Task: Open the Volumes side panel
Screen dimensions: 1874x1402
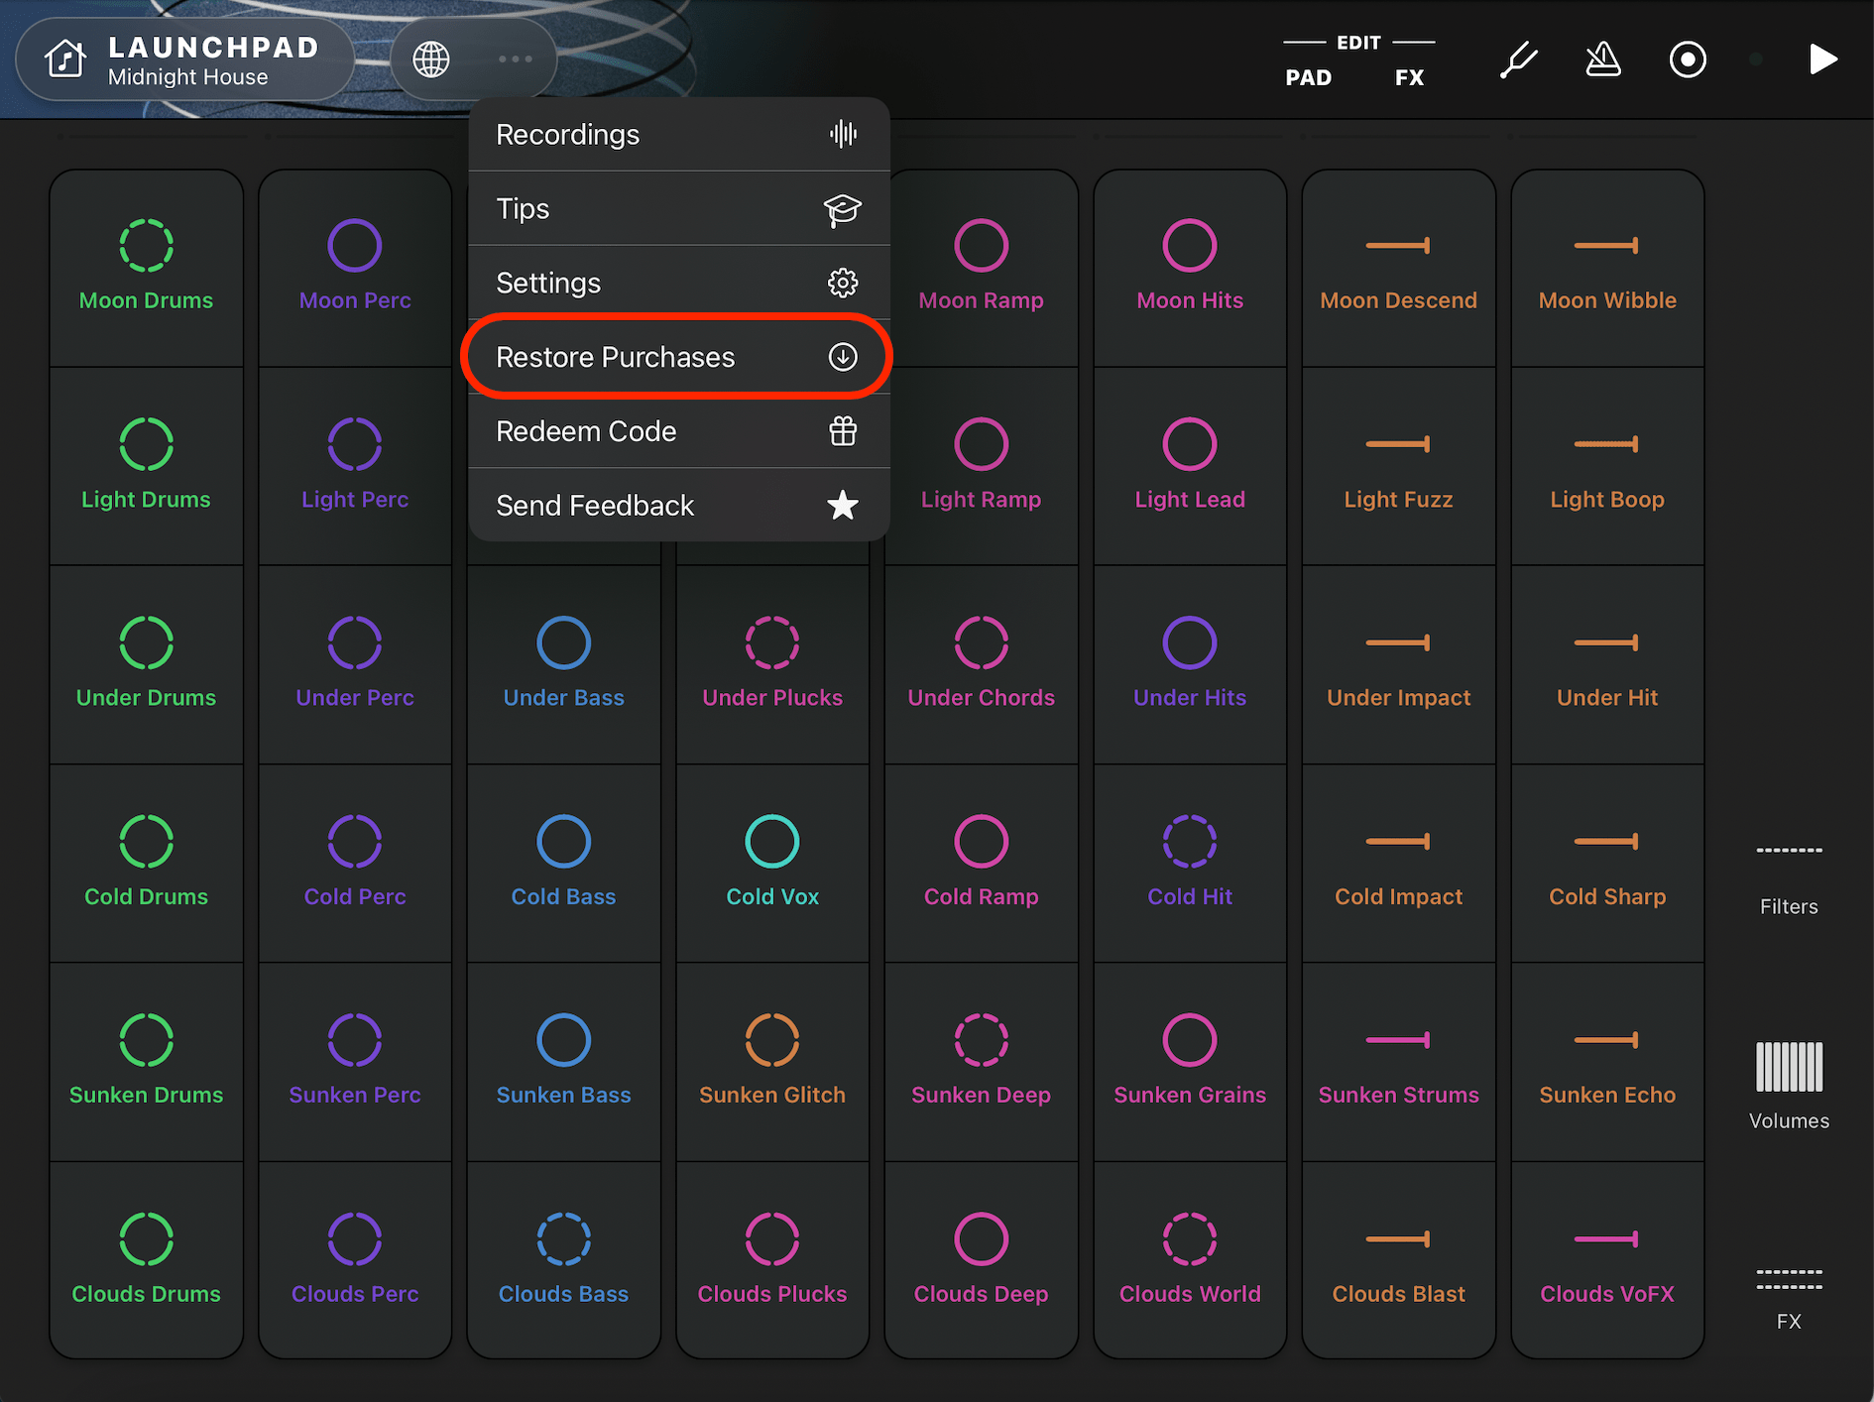Action: (x=1789, y=1086)
